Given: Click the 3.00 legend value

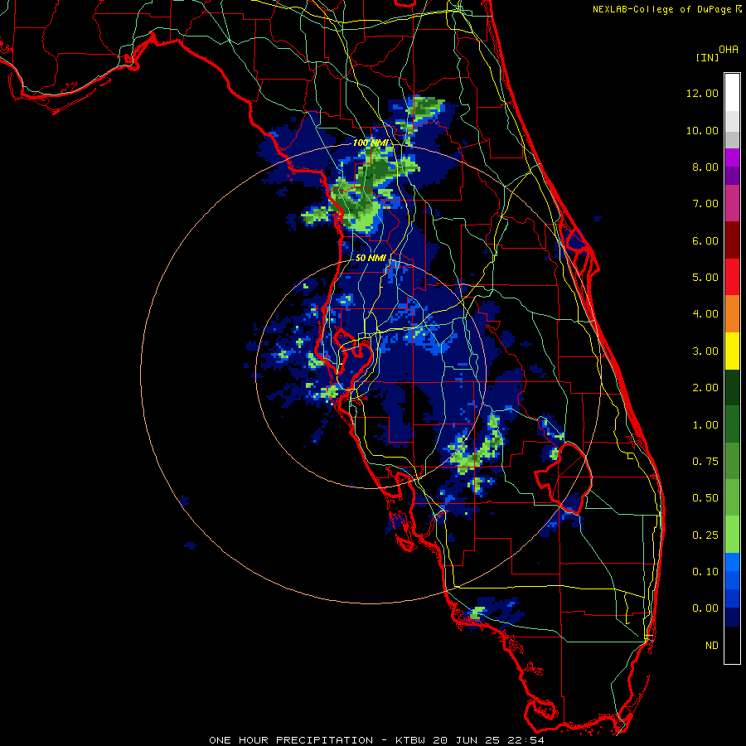Looking at the screenshot, I should [705, 351].
